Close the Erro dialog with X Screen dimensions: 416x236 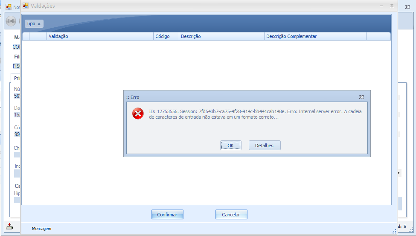pyautogui.click(x=361, y=97)
